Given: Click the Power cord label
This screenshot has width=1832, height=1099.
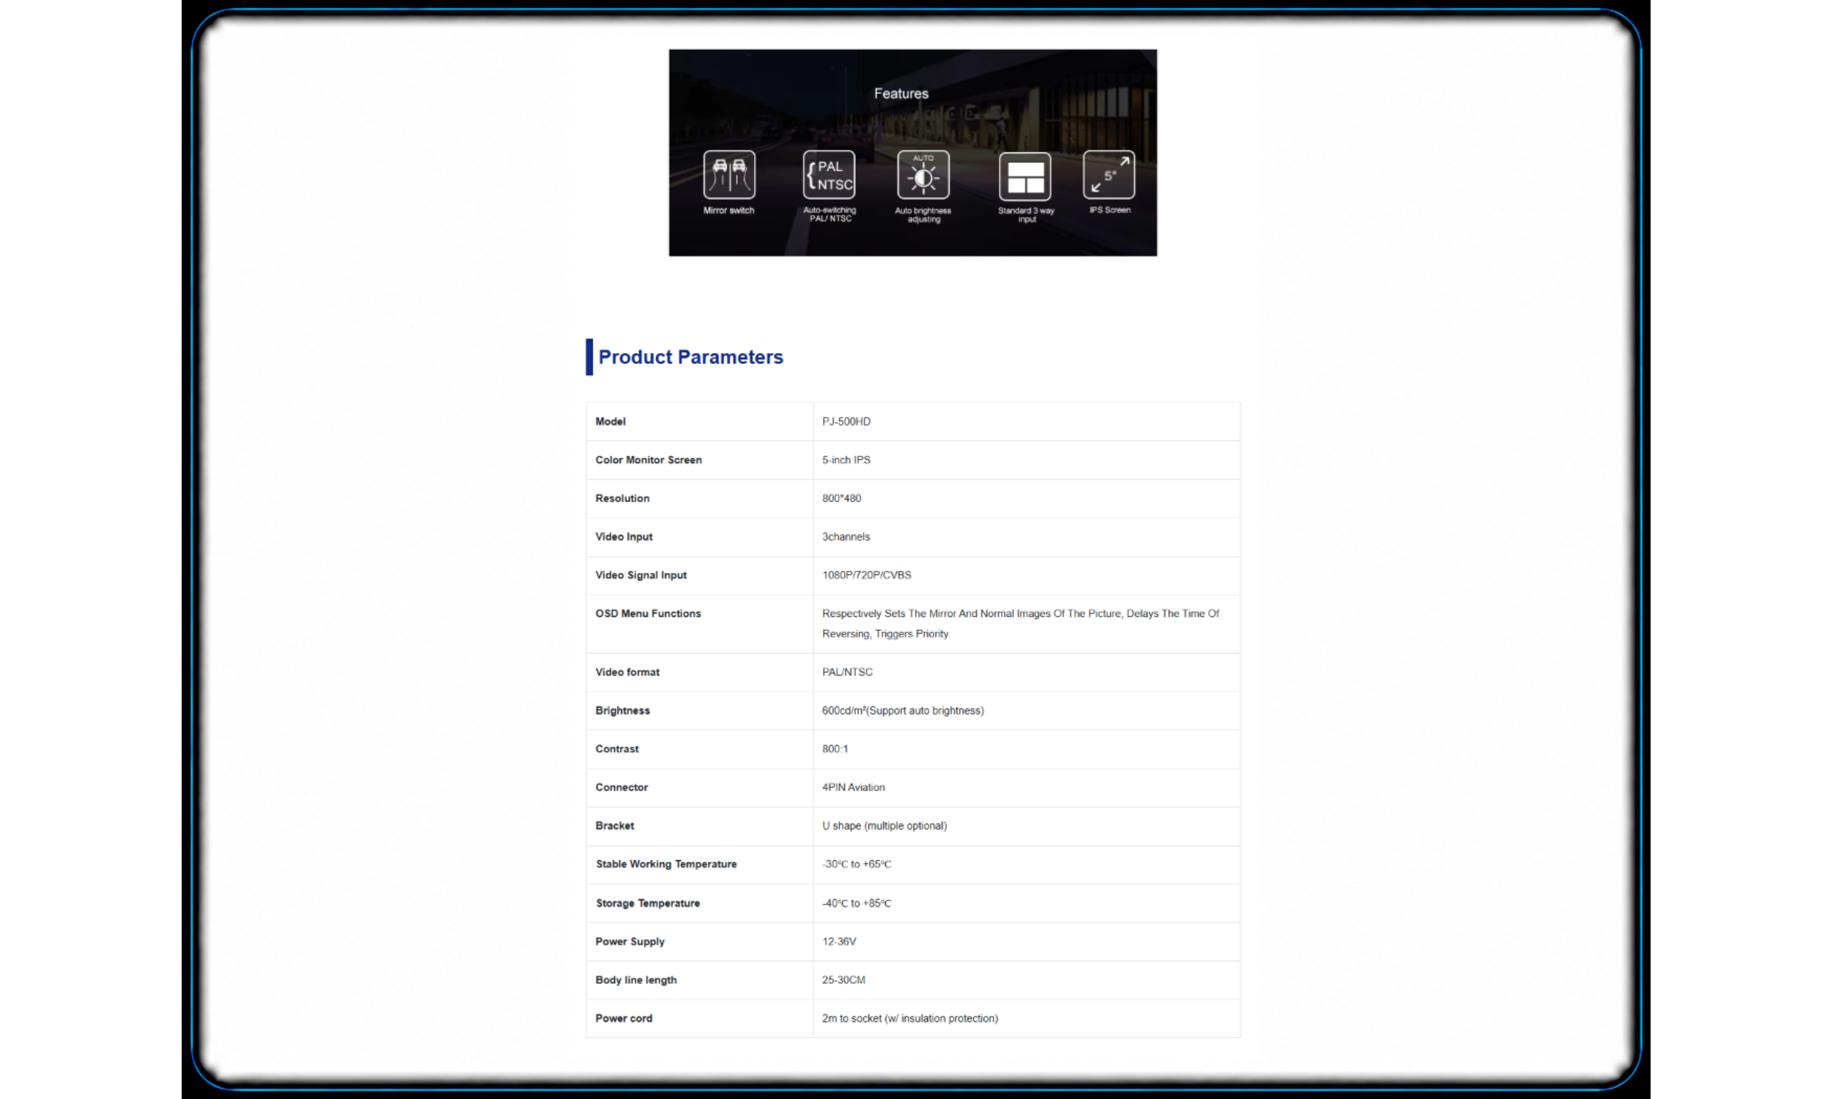Looking at the screenshot, I should [x=624, y=1019].
